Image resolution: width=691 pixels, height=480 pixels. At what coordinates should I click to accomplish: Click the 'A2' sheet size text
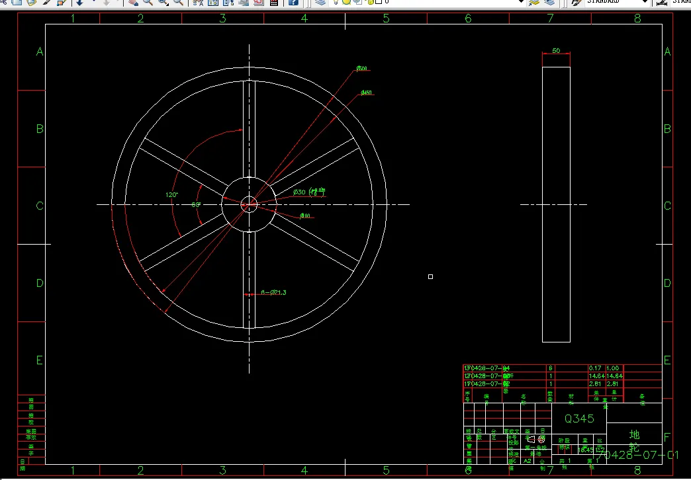pyautogui.click(x=528, y=461)
